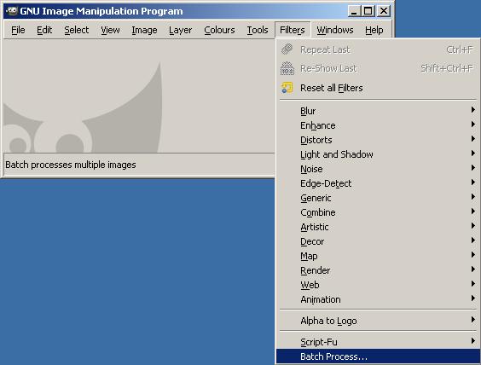Expand the Animation submenu
Viewport: 481px width, 365px height.
coord(378,299)
